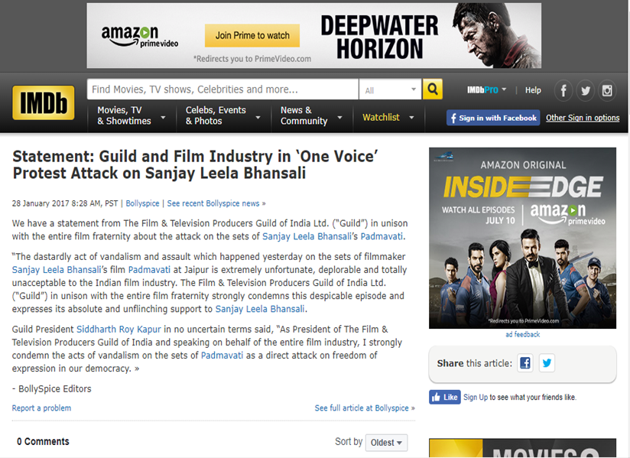Screen dimensions: 630x458
Task: Open Padmavati link in first paragraph
Action: (382, 236)
